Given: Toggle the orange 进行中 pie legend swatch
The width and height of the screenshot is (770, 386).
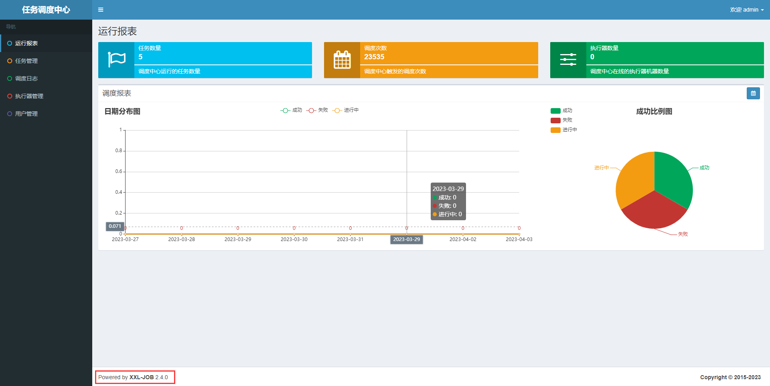Looking at the screenshot, I should pyautogui.click(x=555, y=130).
